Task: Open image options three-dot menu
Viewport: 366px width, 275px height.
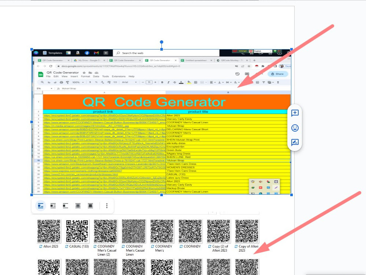Action: point(107,206)
